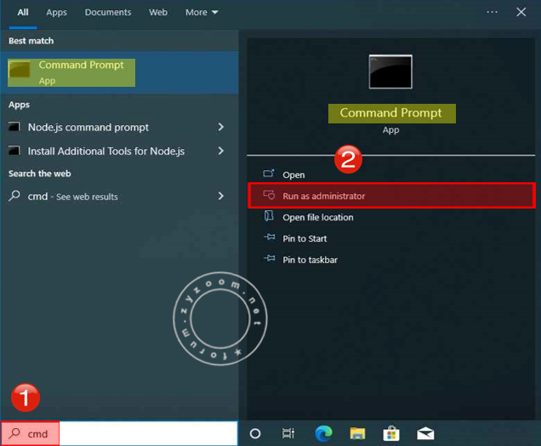The height and width of the screenshot is (446, 541).
Task: Switch to the Documents search tab
Action: click(x=108, y=13)
